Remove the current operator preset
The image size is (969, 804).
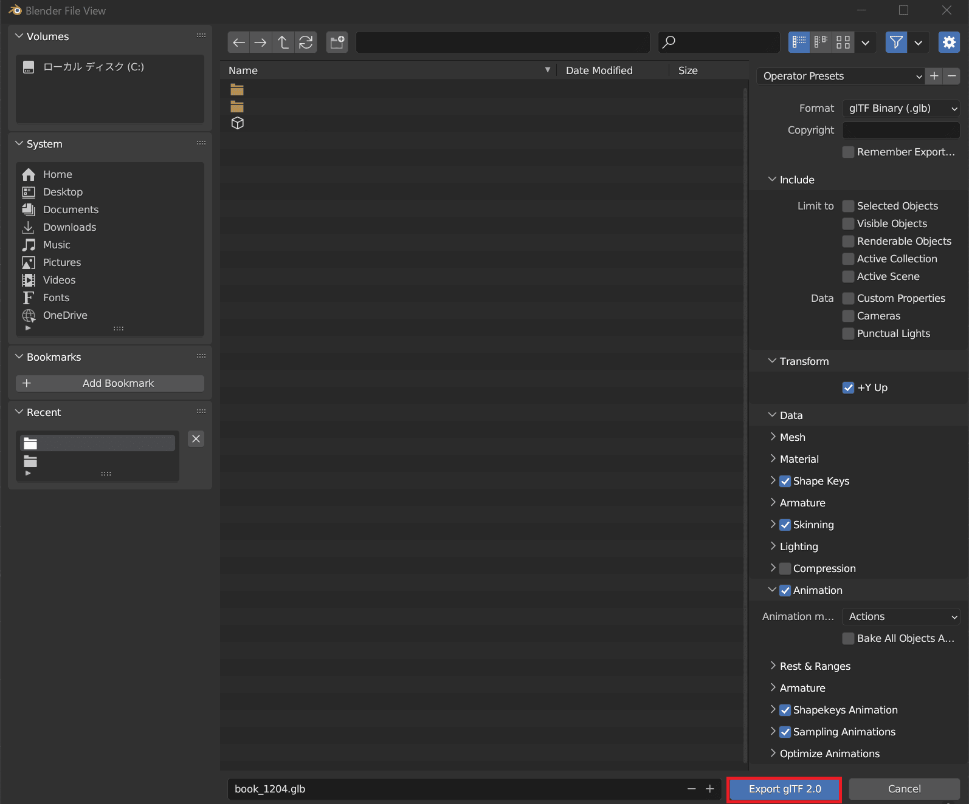[x=952, y=76]
